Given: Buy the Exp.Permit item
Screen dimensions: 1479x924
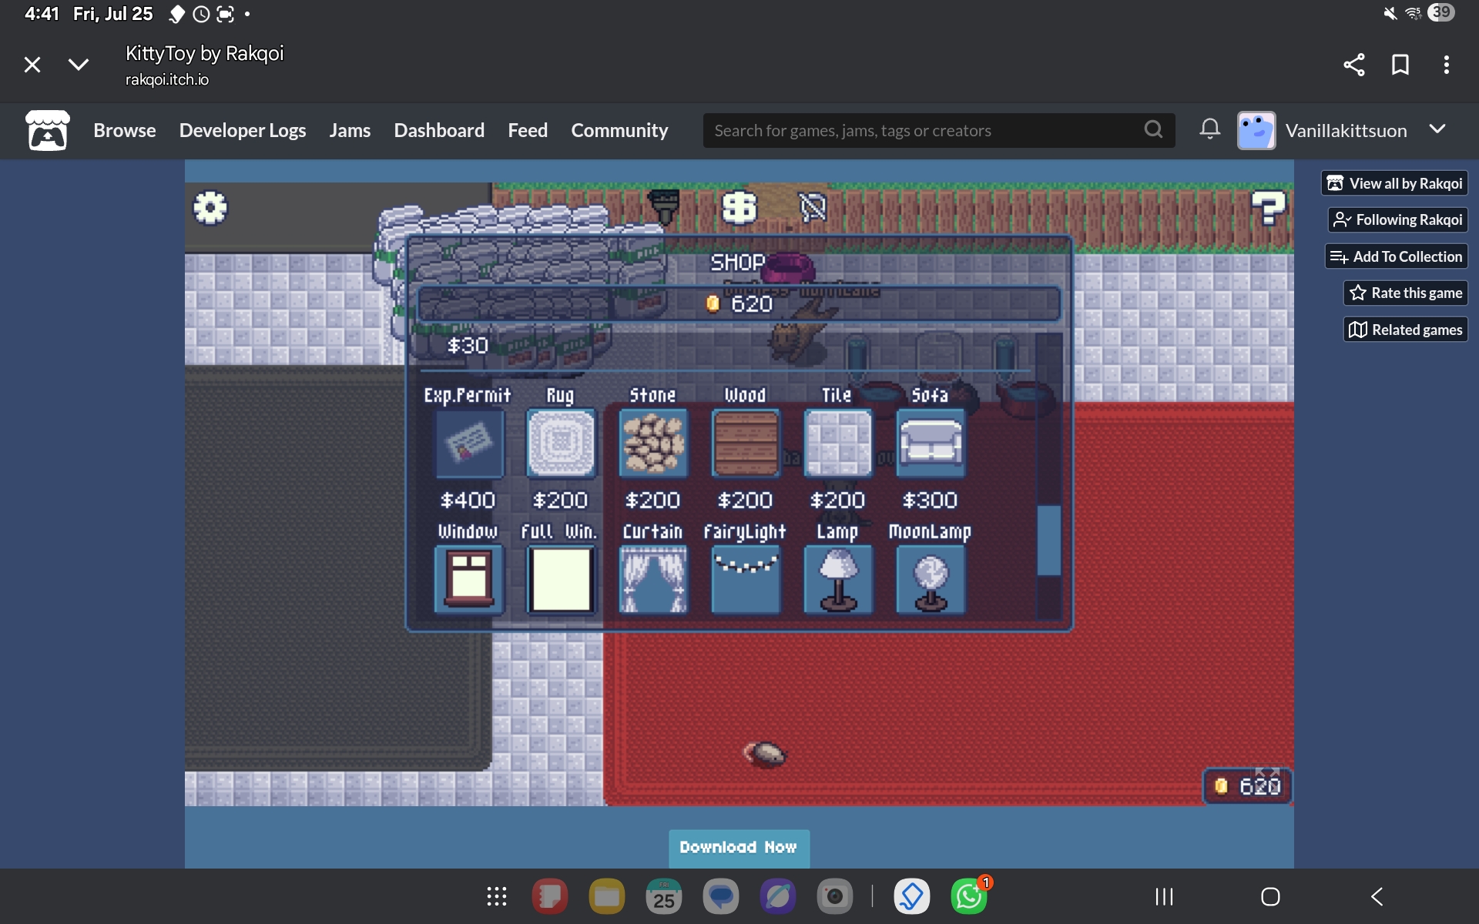Looking at the screenshot, I should tap(469, 444).
